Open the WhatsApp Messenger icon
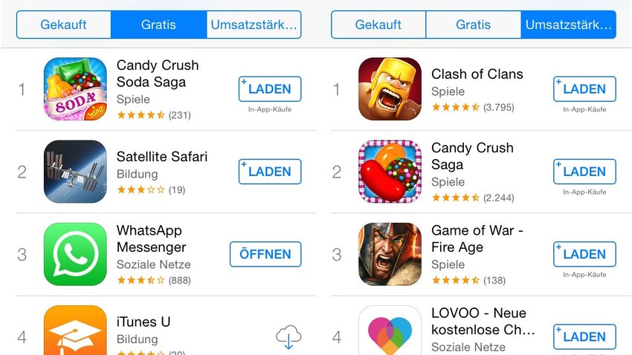 75,254
